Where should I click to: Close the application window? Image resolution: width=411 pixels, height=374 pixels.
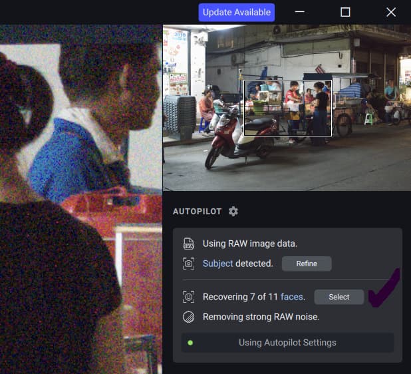(390, 12)
